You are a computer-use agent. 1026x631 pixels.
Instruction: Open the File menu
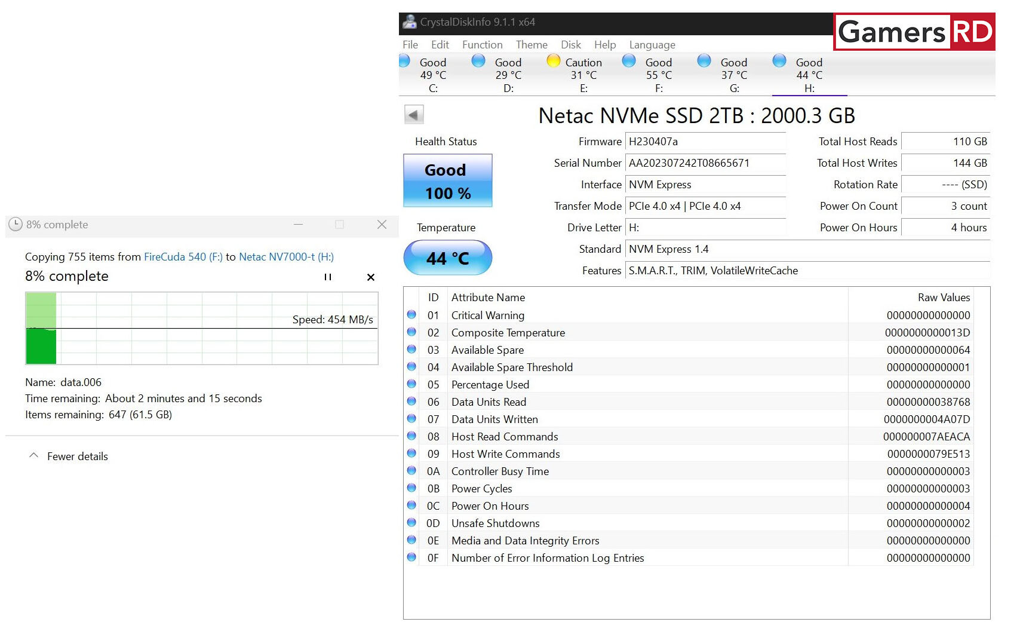pos(410,45)
